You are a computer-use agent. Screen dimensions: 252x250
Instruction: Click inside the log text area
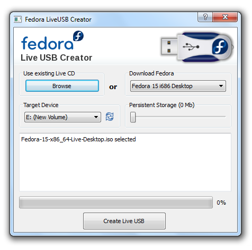pos(125,162)
